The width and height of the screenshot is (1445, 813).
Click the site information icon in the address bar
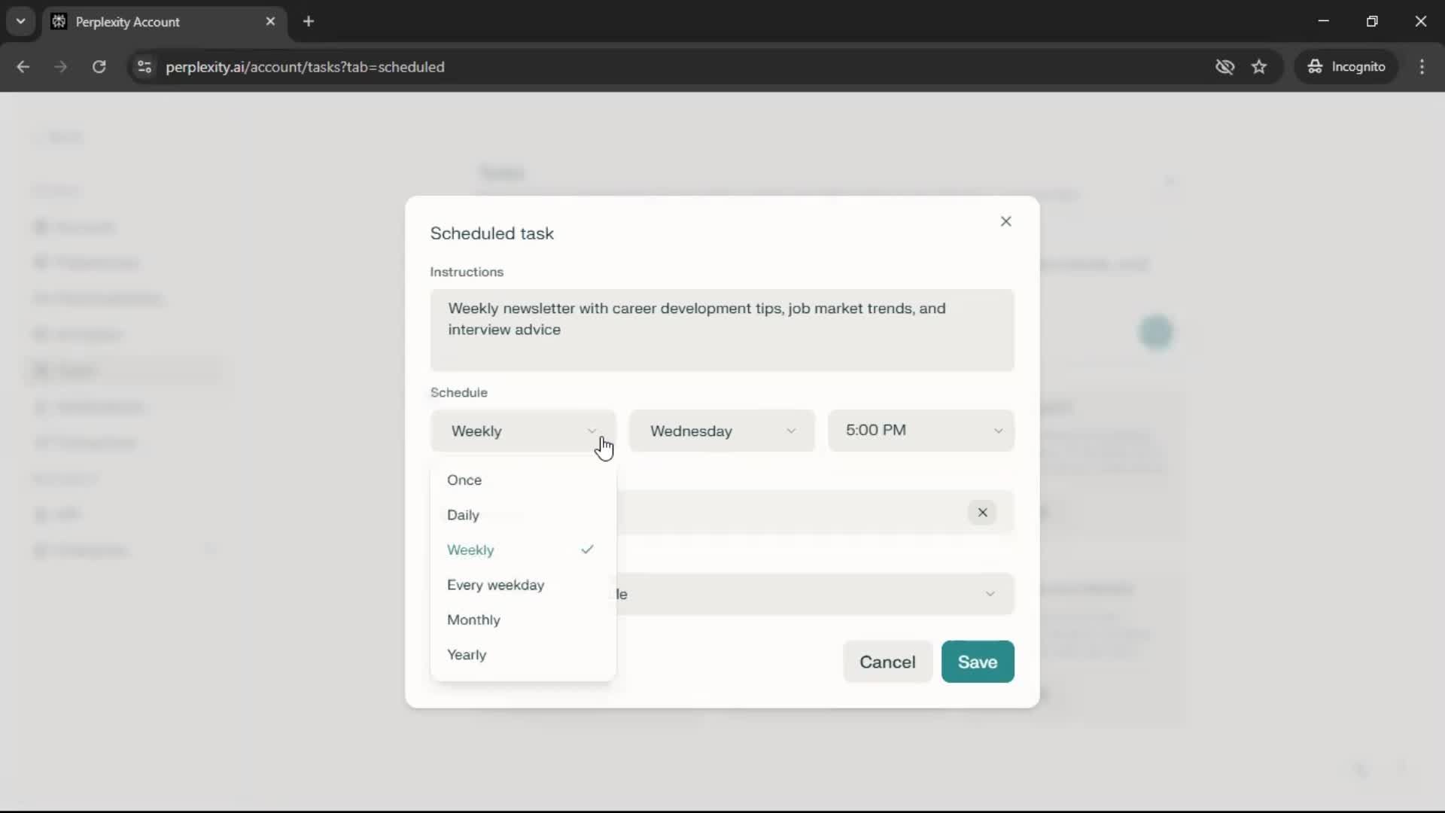144,66
